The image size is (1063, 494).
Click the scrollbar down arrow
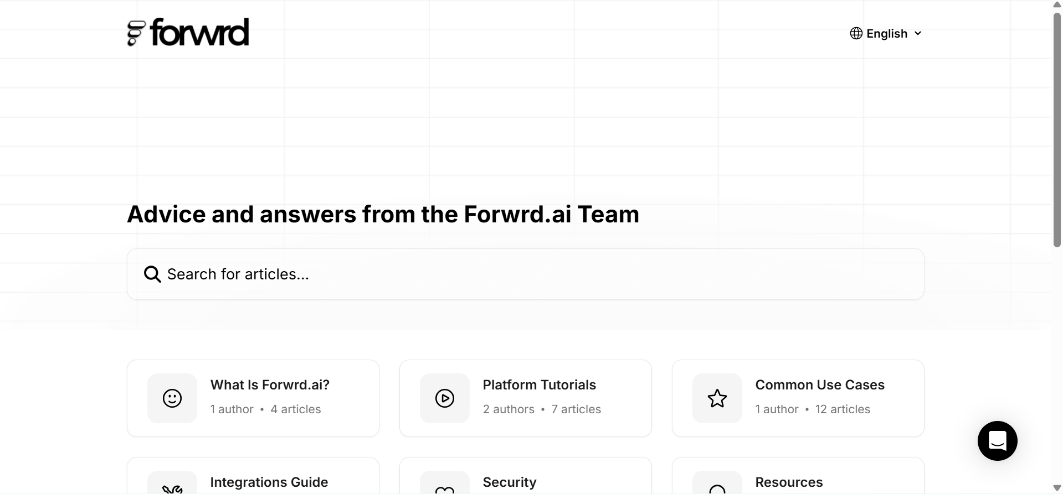[1057, 488]
